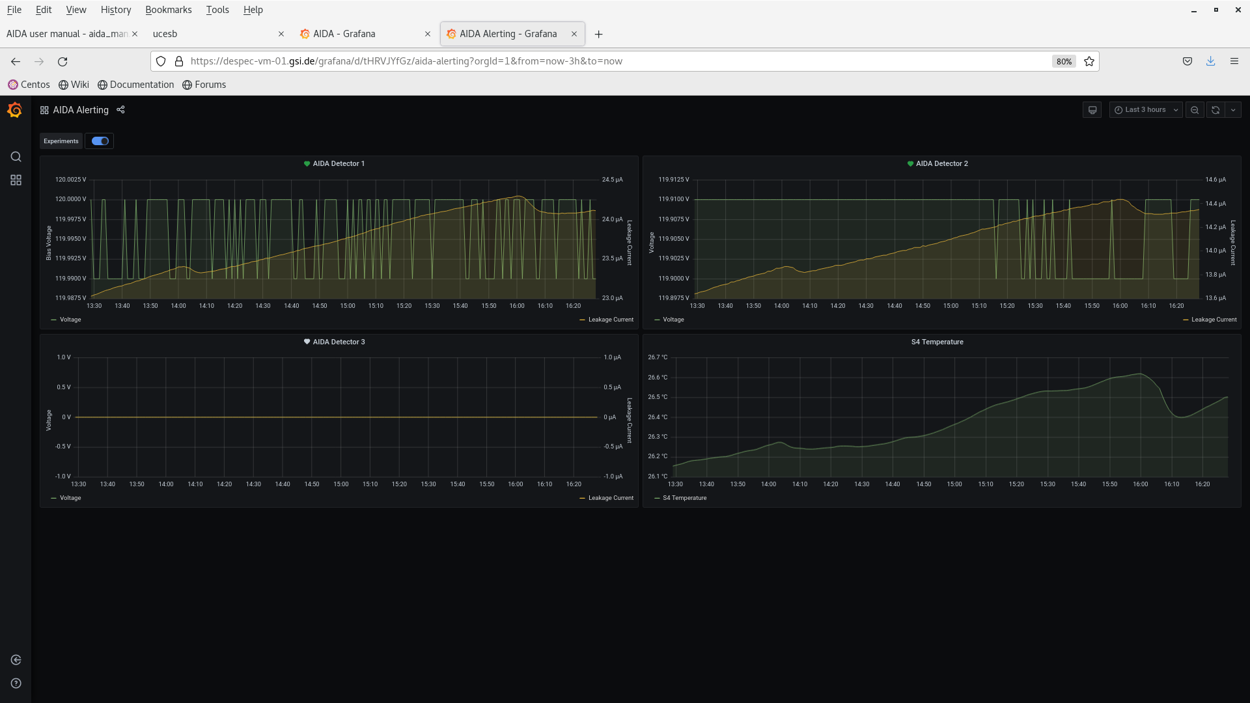This screenshot has height=703, width=1250.
Task: Open the Documentation bookmark
Action: [135, 85]
